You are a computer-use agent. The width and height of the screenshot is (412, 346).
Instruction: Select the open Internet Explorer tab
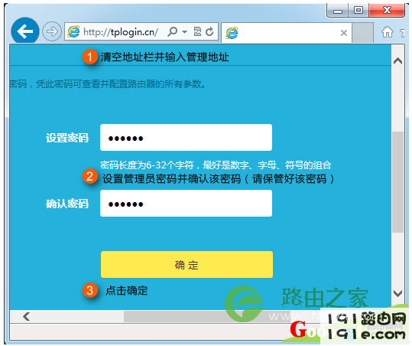tap(287, 33)
